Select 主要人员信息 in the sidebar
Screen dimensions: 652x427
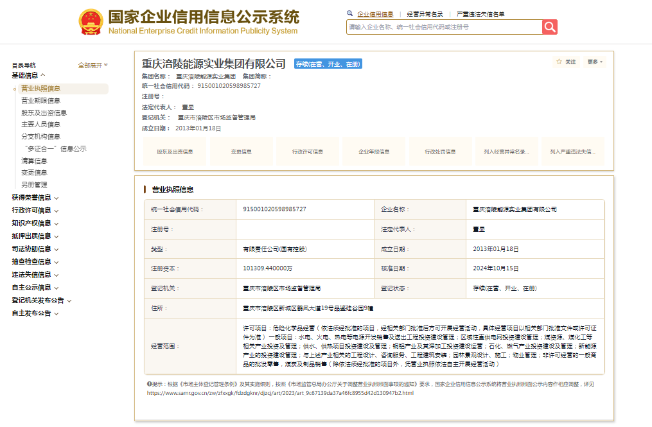[40, 125]
